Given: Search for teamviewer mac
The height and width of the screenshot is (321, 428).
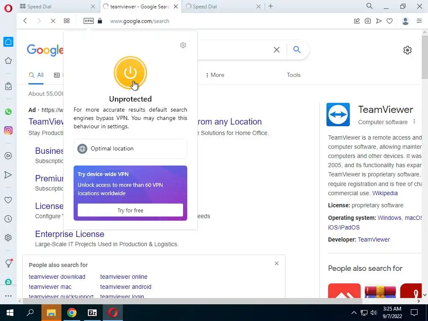Looking at the screenshot, I should pyautogui.click(x=50, y=287).
